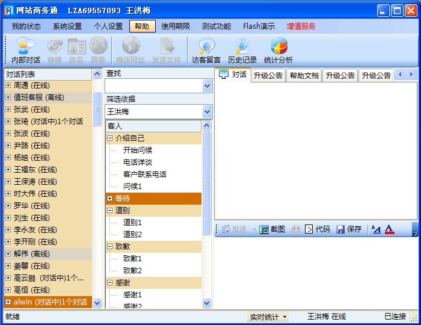Expand 周通 (在线) in the conversation list
The image size is (421, 325).
pos(8,85)
